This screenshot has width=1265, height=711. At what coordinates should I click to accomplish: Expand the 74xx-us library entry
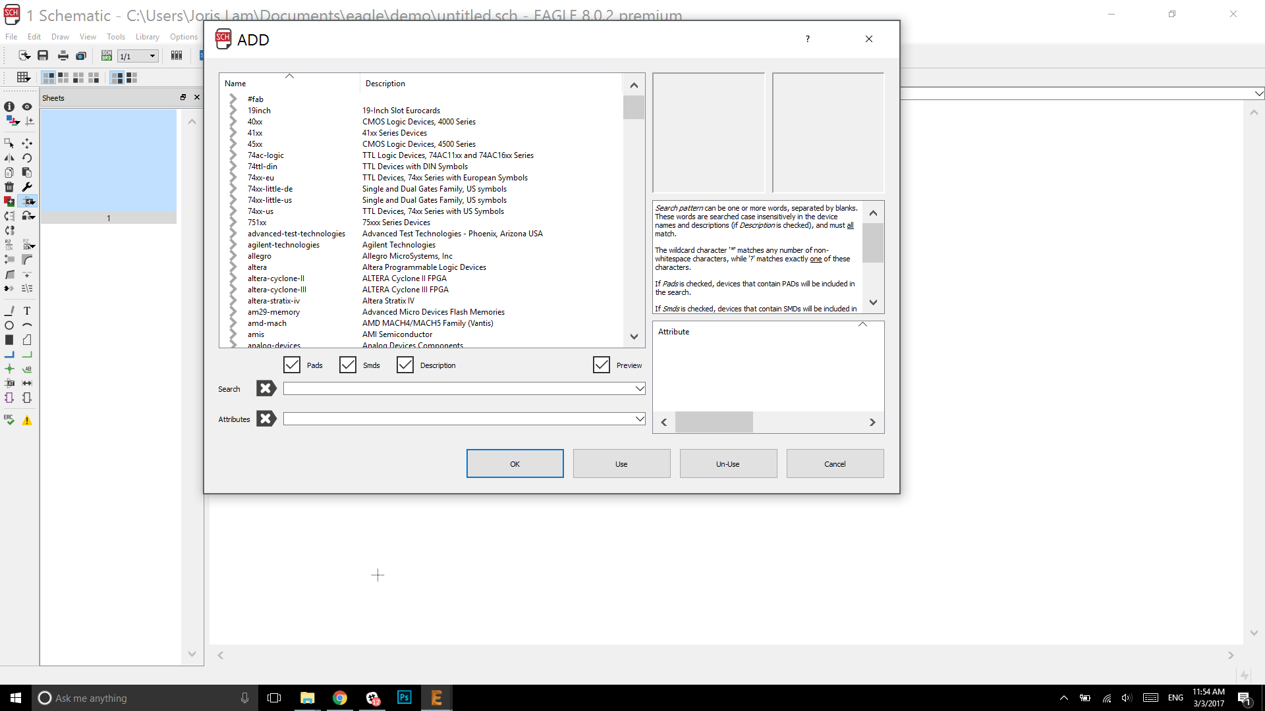click(233, 211)
